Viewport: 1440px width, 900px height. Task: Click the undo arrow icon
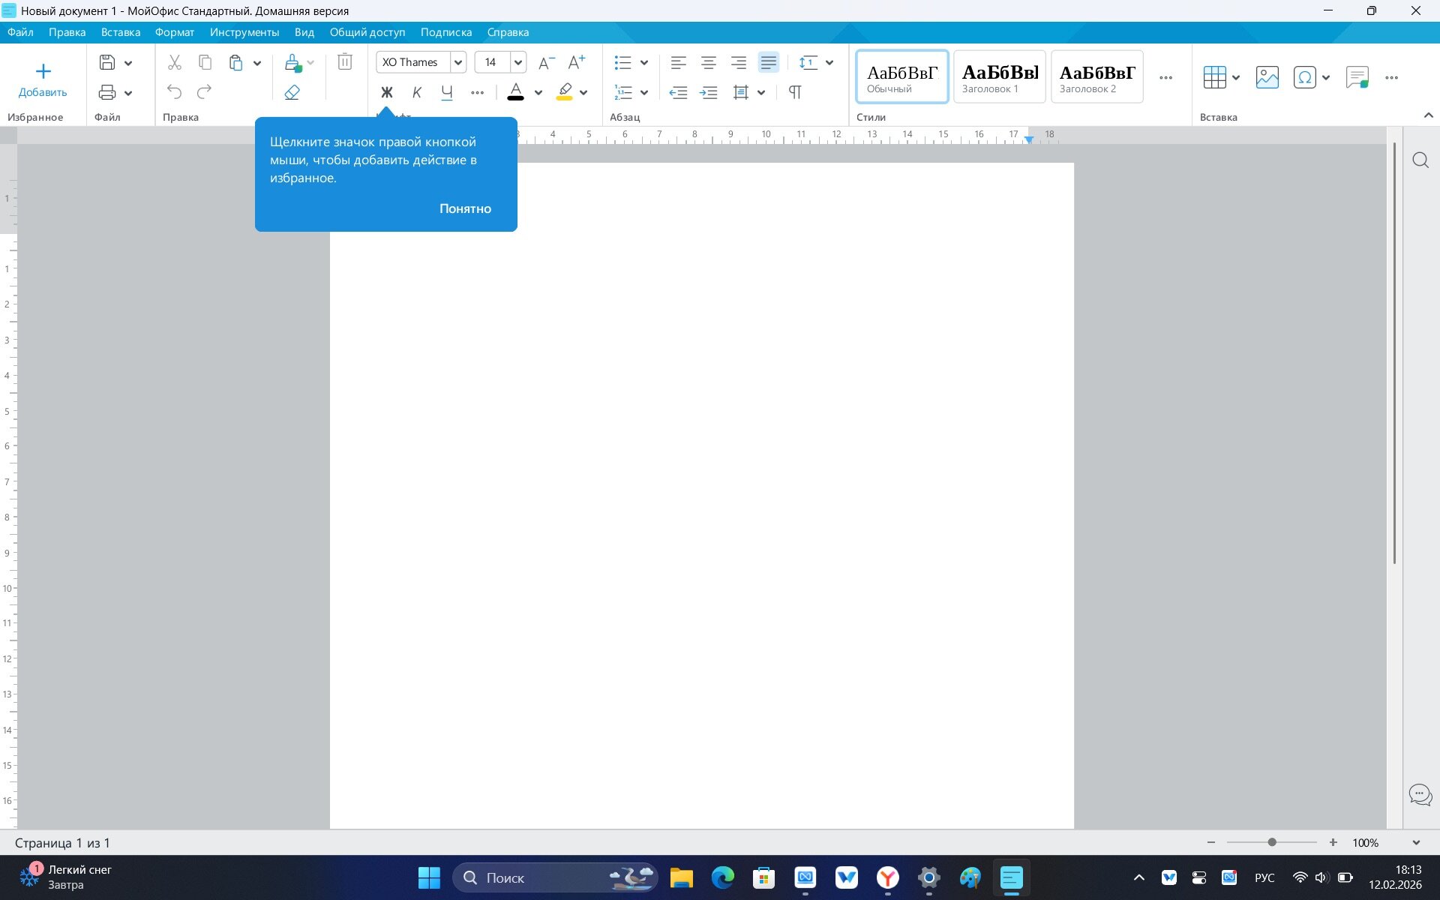click(174, 92)
